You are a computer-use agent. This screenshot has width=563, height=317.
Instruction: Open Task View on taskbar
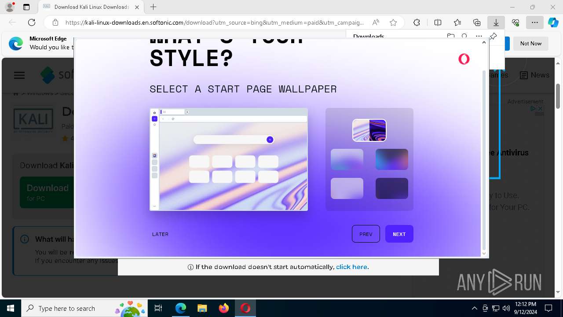pyautogui.click(x=158, y=308)
